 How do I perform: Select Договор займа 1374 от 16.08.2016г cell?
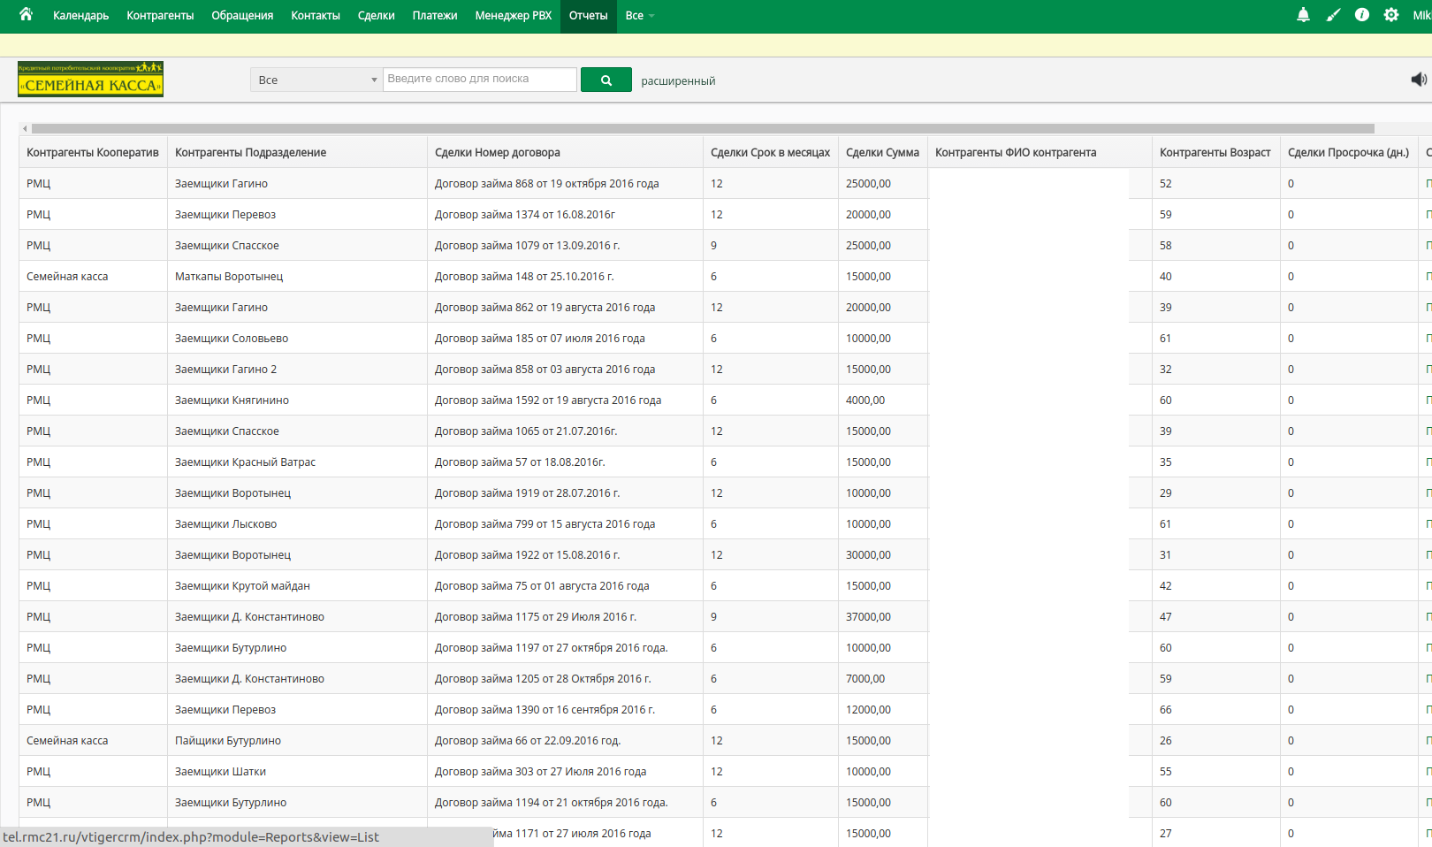pyautogui.click(x=565, y=214)
